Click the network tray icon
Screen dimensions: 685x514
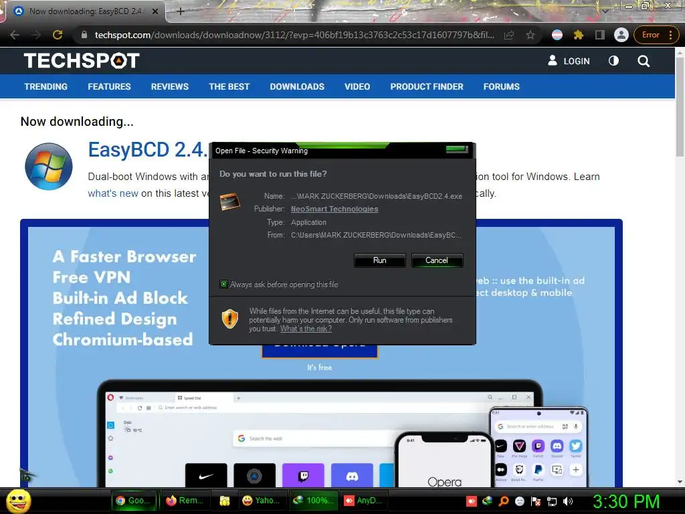tap(552, 501)
